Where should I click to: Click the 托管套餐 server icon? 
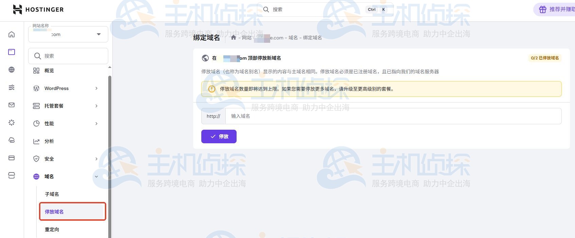click(x=36, y=106)
